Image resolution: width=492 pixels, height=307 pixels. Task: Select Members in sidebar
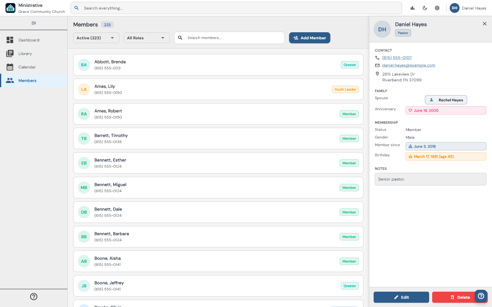34,80
